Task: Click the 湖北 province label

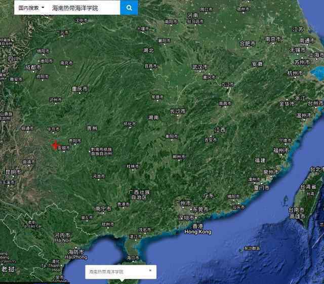Action: point(148,50)
